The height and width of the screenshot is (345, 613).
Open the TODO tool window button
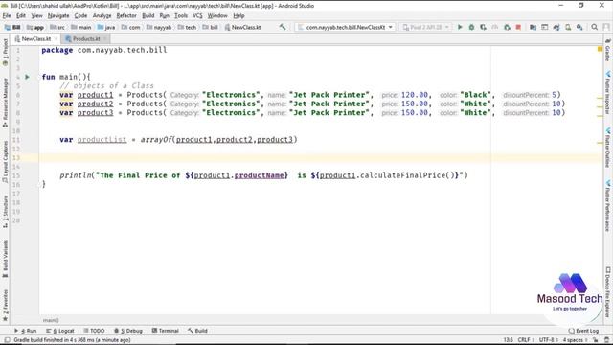pos(94,331)
